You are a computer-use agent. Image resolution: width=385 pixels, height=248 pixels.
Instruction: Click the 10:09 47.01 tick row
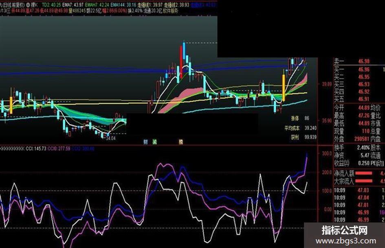click(x=359, y=205)
